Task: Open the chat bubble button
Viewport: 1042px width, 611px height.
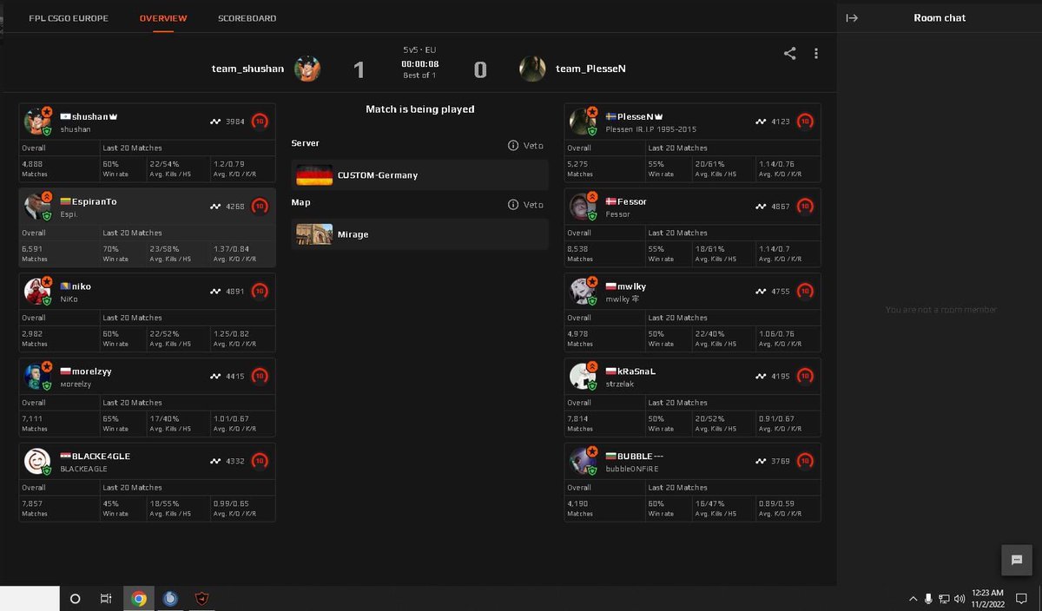Action: [x=1017, y=560]
